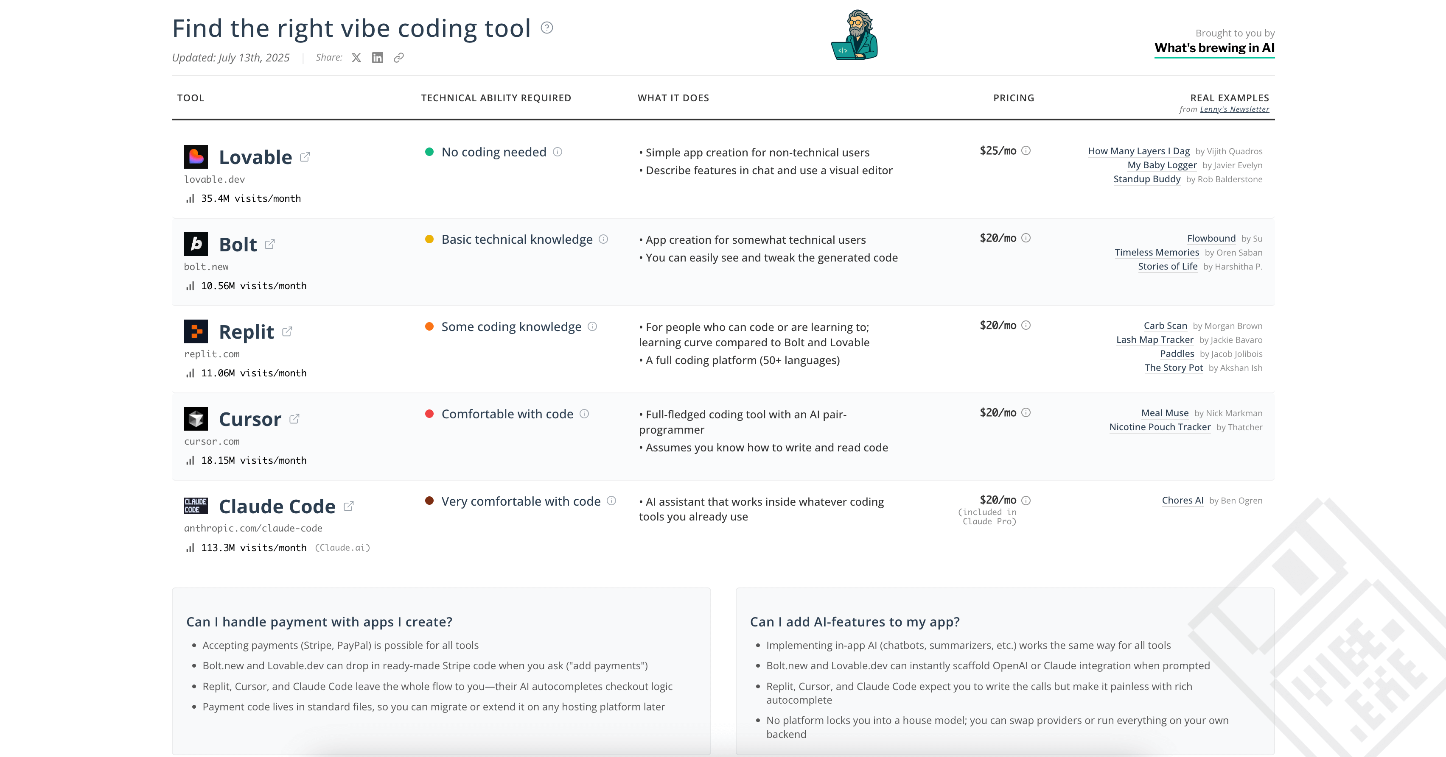
Task: Open Stories of Life example
Action: (1168, 266)
